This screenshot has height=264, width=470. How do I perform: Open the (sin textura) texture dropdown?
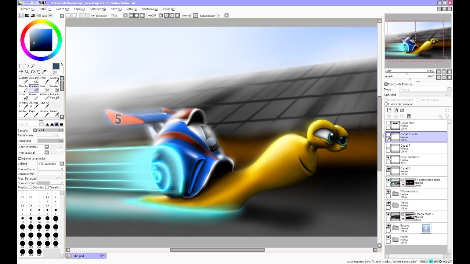(47, 152)
